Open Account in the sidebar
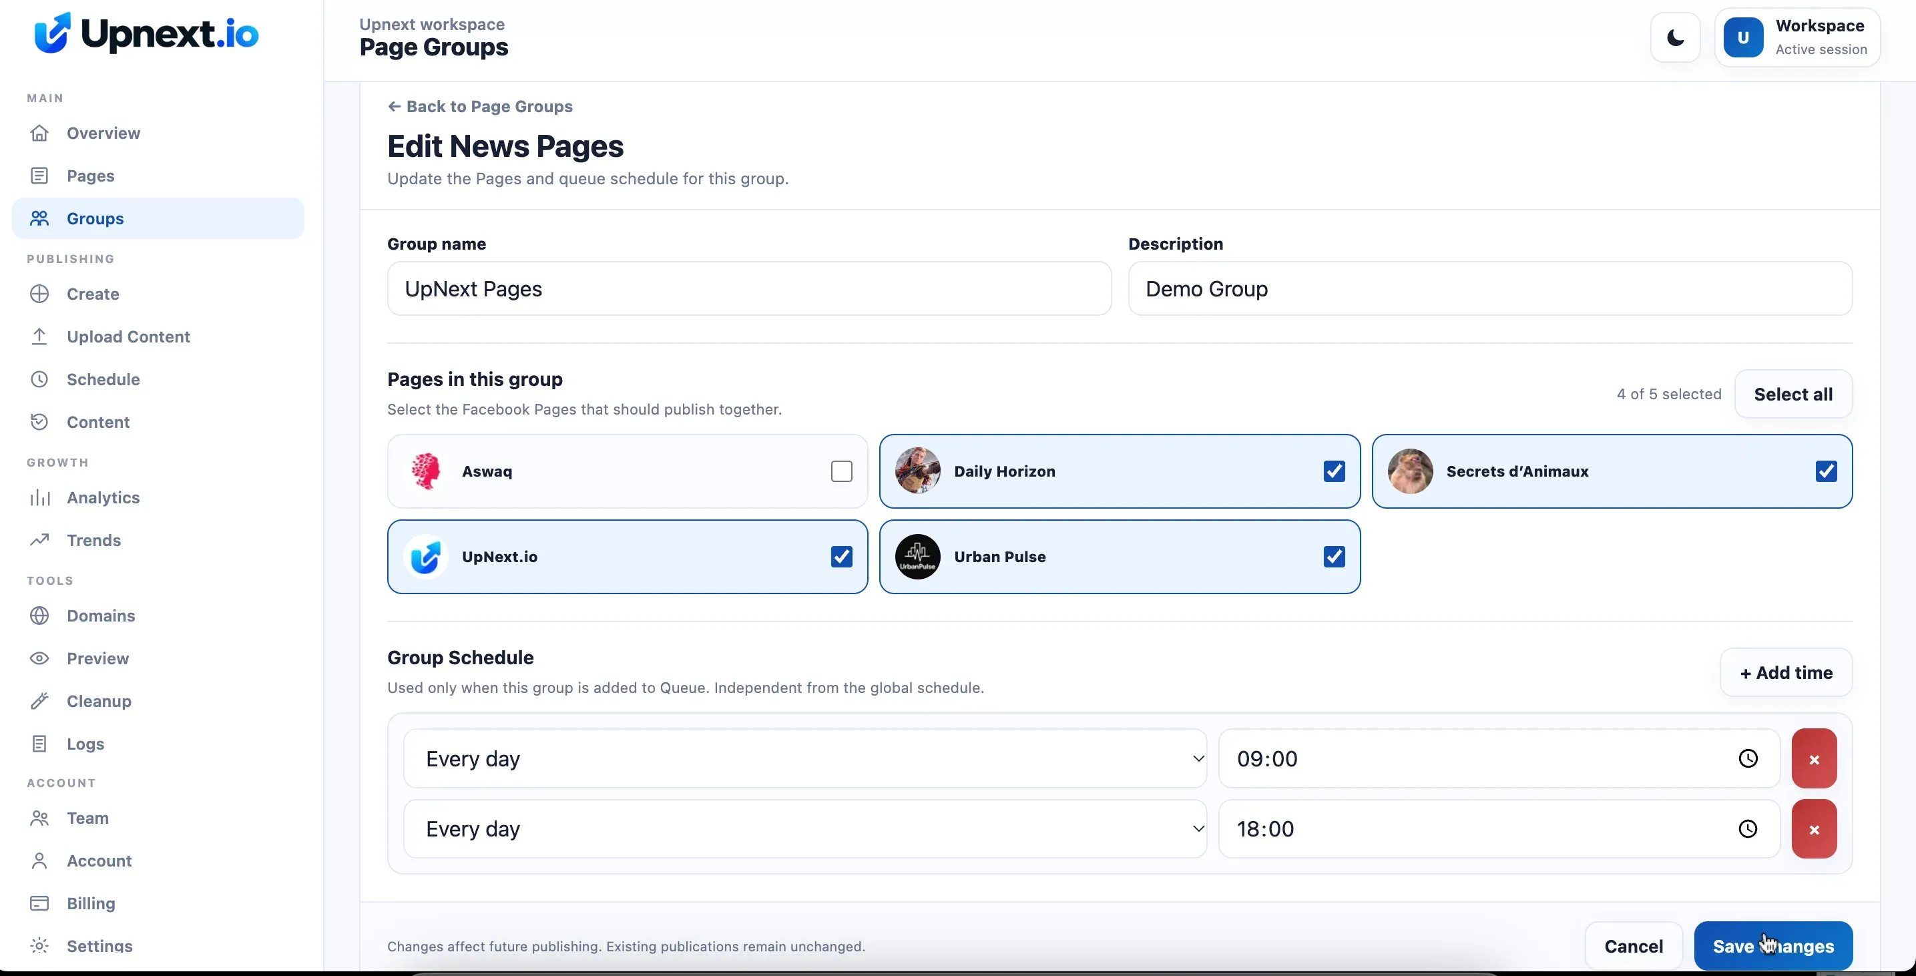The height and width of the screenshot is (976, 1916). [x=158, y=861]
